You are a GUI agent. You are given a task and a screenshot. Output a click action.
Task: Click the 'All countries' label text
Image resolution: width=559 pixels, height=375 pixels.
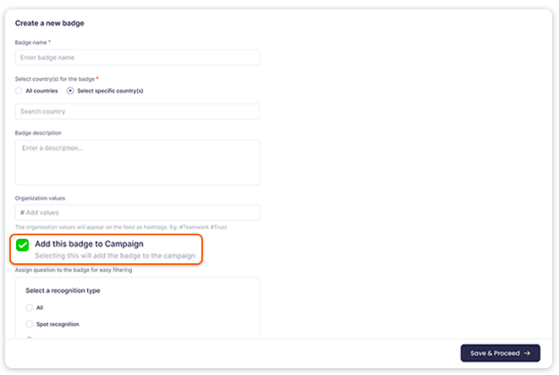tap(41, 91)
